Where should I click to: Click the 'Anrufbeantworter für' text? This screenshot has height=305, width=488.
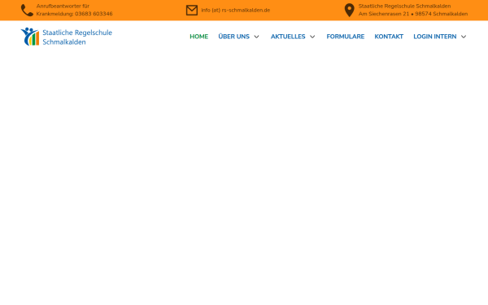[63, 7]
